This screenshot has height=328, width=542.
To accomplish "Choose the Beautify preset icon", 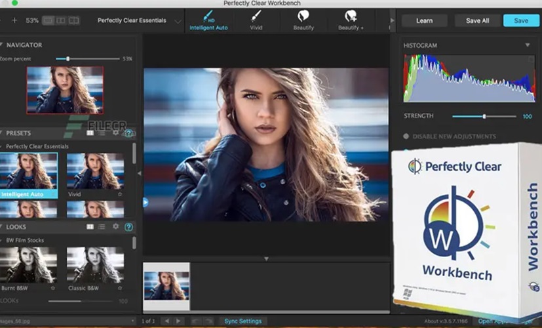I will pos(303,20).
